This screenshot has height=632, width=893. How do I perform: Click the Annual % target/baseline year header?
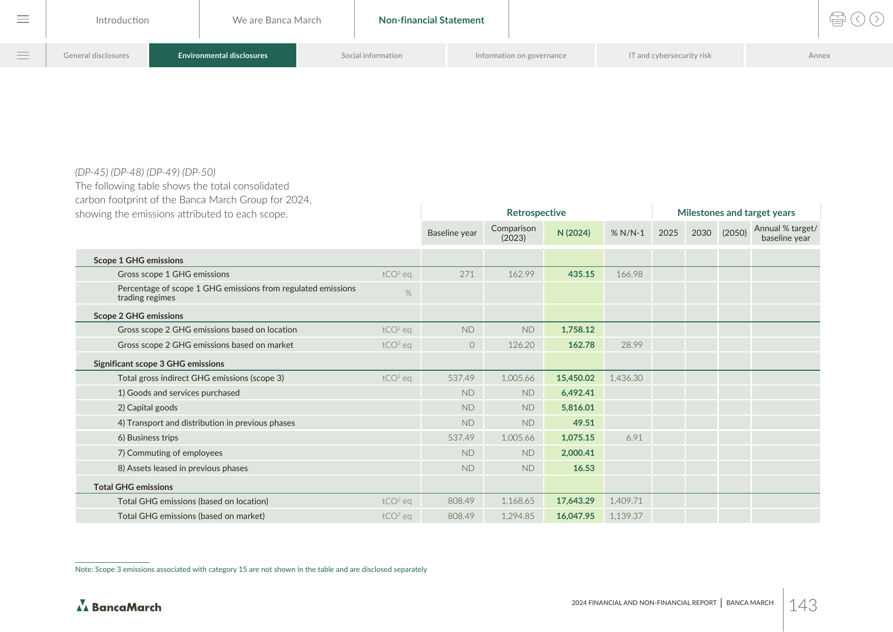point(786,233)
